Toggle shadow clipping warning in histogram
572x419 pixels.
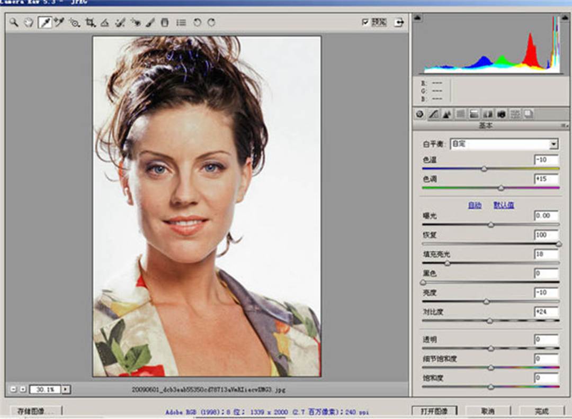(418, 18)
